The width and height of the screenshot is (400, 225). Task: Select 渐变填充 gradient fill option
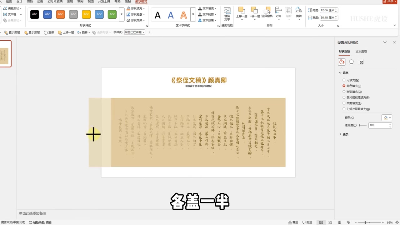(x=352, y=92)
